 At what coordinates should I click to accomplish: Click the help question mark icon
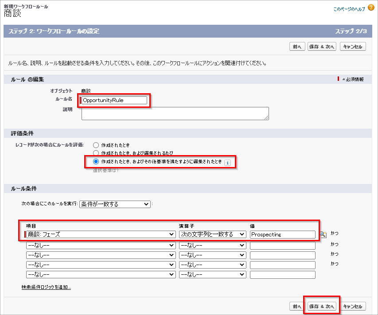coord(371,8)
